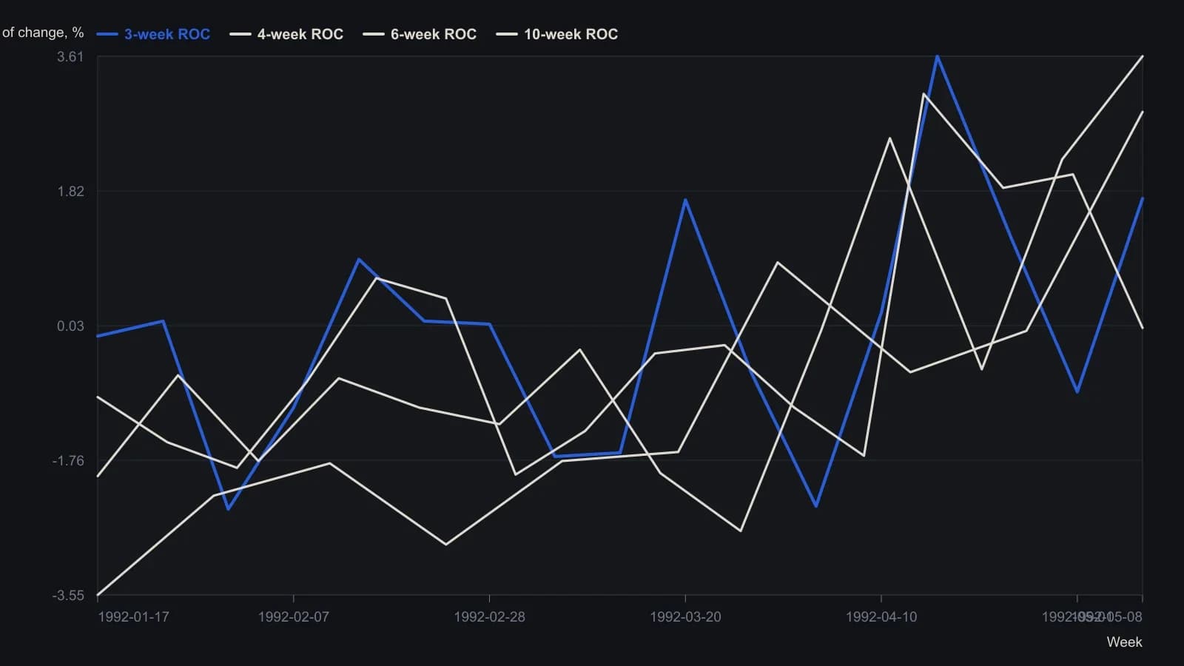Click the 6-week ROC legend line marker
1184x666 pixels.
[x=374, y=34]
